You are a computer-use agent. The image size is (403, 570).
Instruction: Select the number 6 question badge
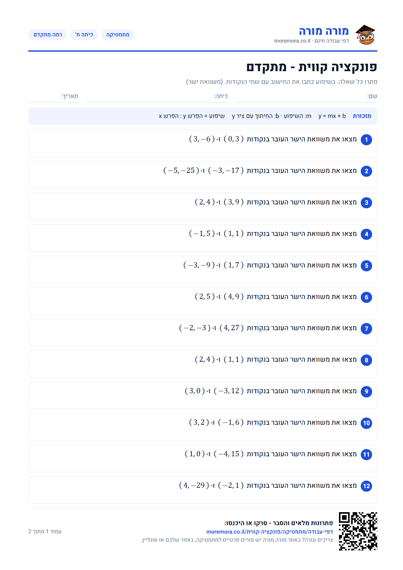click(x=366, y=297)
